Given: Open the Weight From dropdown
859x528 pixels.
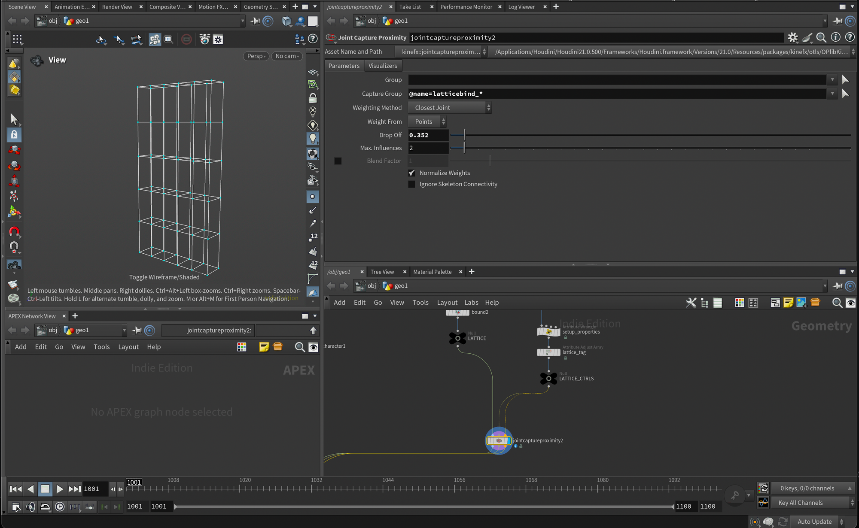Looking at the screenshot, I should pos(427,122).
